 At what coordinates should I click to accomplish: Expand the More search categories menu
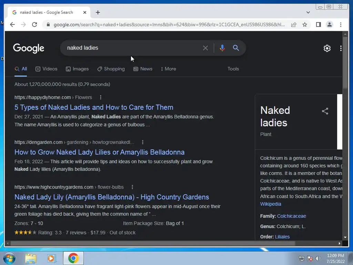tap(168, 69)
